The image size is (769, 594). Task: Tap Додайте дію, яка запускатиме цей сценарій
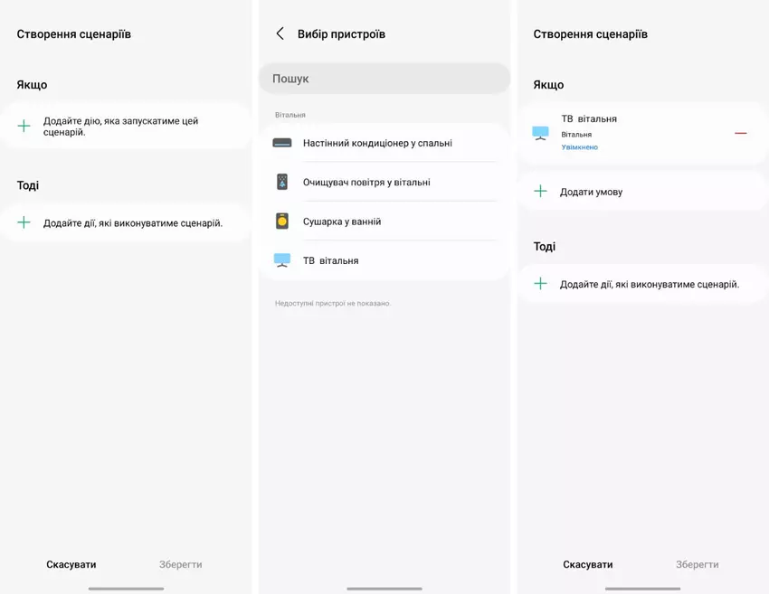coord(120,127)
